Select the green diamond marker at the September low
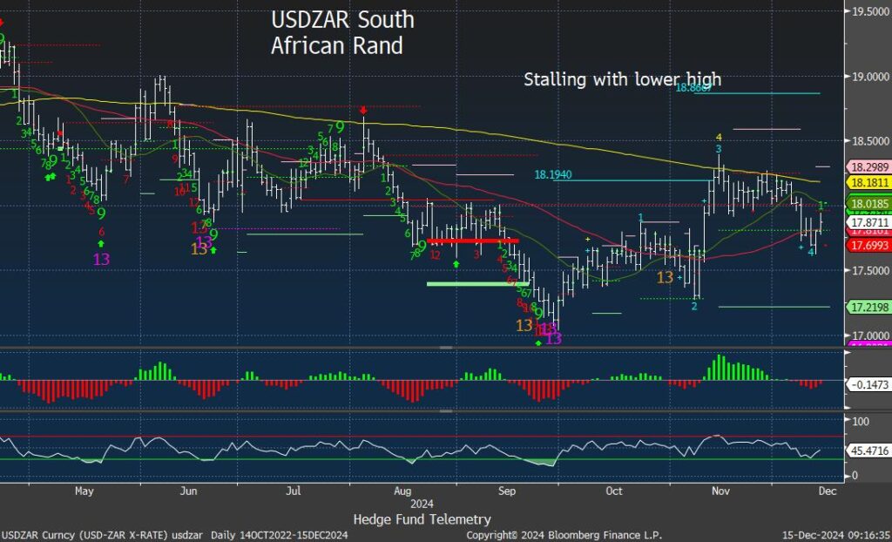892x542 pixels. coord(537,343)
